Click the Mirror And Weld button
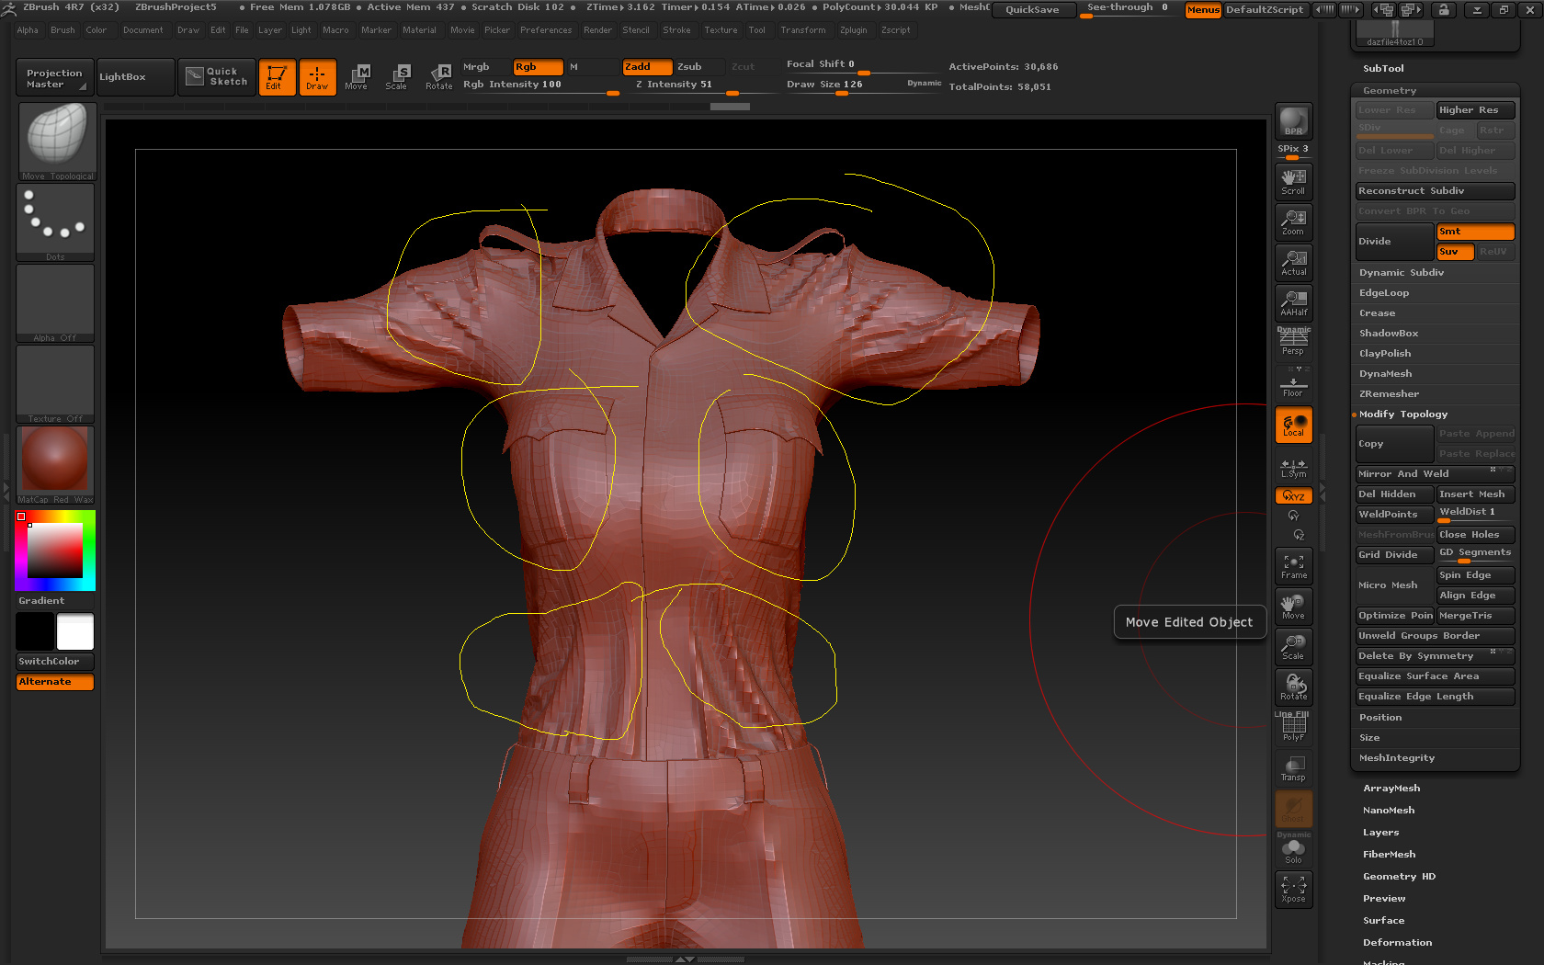Image resolution: width=1544 pixels, height=965 pixels. click(x=1436, y=474)
